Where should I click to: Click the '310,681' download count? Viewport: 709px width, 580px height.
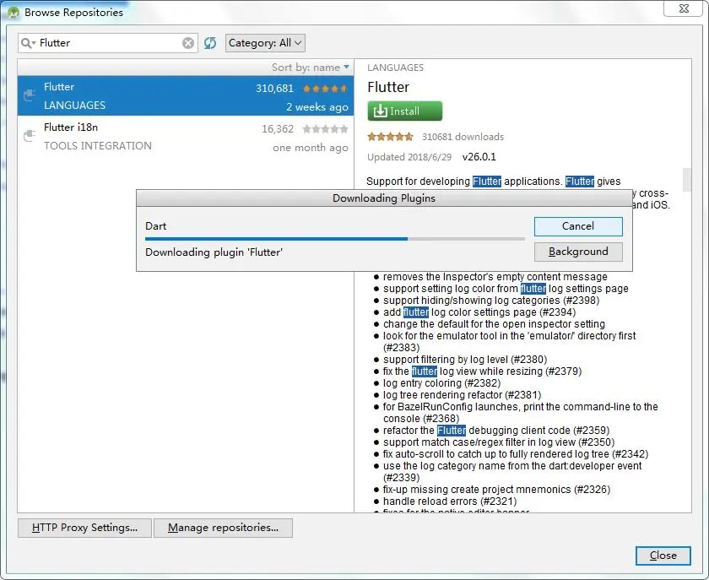coord(274,89)
